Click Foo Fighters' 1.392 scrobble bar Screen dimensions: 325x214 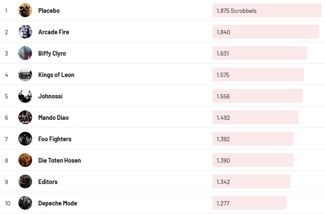point(253,139)
